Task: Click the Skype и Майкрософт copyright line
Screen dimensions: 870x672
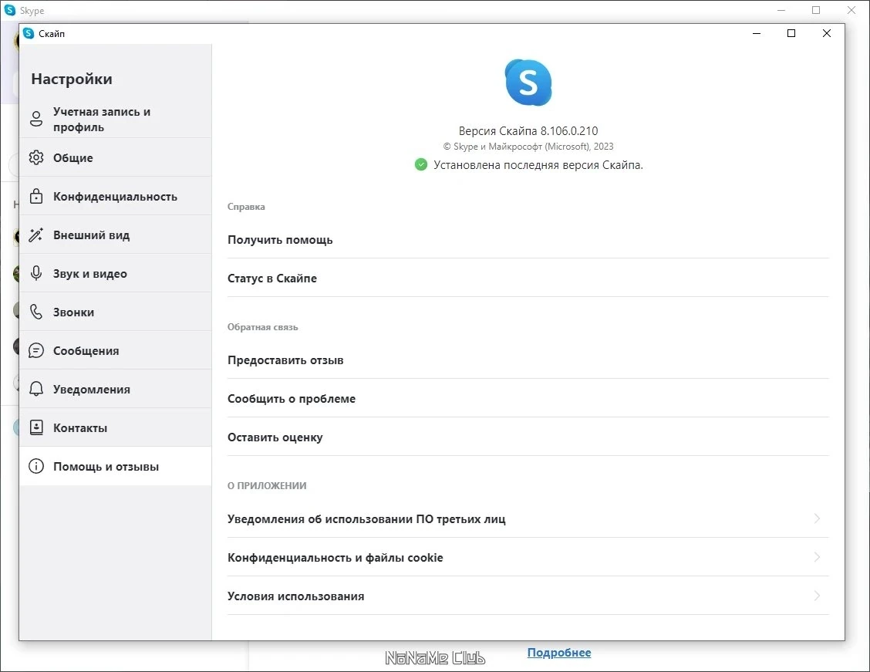Action: click(x=528, y=147)
